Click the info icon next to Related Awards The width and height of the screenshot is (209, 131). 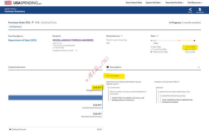[x=122, y=36]
